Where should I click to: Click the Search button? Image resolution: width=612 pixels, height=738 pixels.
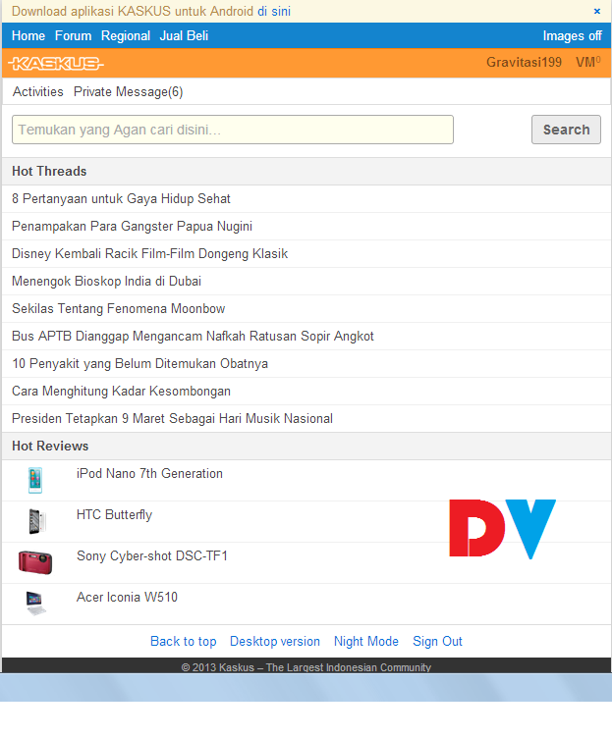click(566, 130)
